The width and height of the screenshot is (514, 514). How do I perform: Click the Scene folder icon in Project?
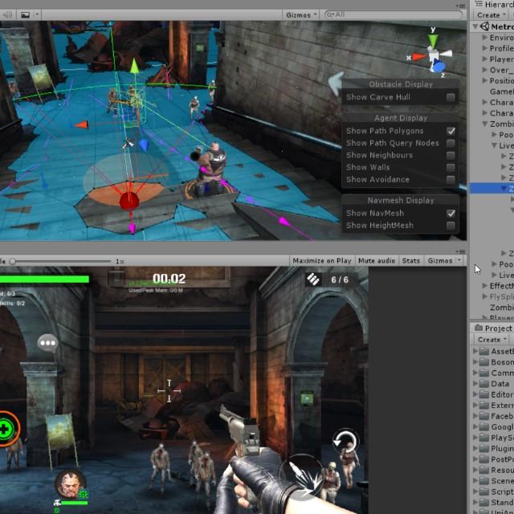pos(484,480)
